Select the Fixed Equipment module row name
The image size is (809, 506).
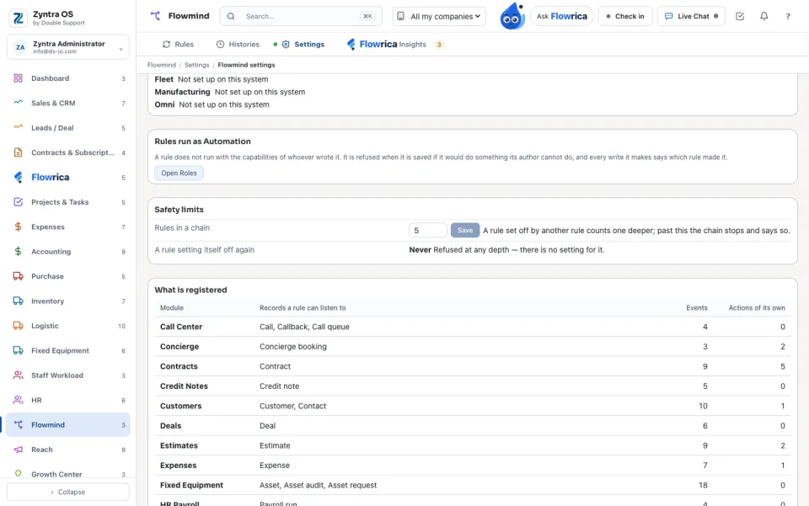tap(191, 486)
